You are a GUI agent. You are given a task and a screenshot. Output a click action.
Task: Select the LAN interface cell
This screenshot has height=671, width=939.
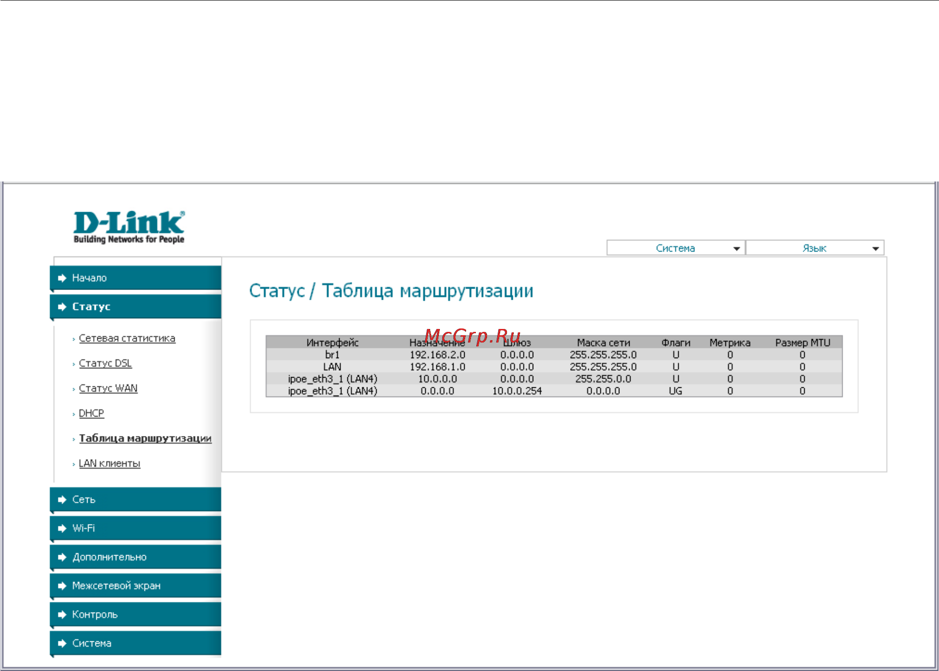332,367
